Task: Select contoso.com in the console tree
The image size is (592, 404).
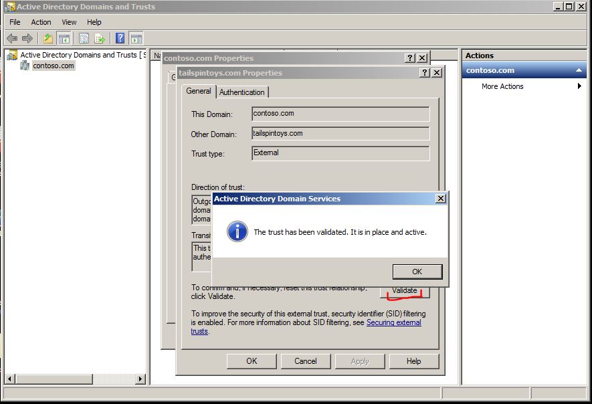Action: pyautogui.click(x=54, y=66)
